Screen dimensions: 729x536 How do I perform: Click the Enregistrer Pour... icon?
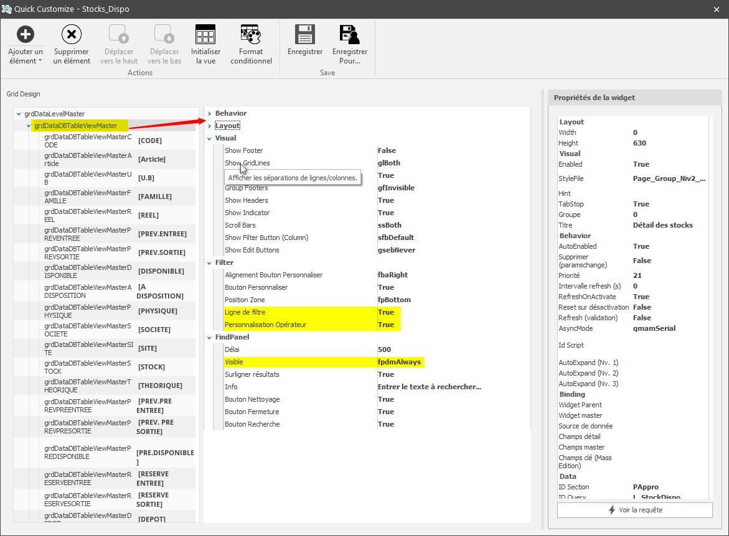349,34
